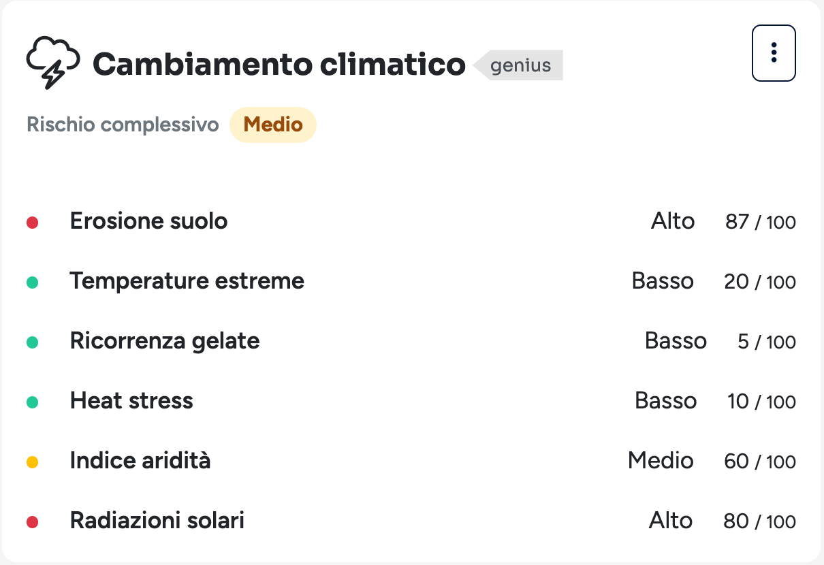Click the 87 / 100 erosion score
824x565 pixels.
point(760,222)
